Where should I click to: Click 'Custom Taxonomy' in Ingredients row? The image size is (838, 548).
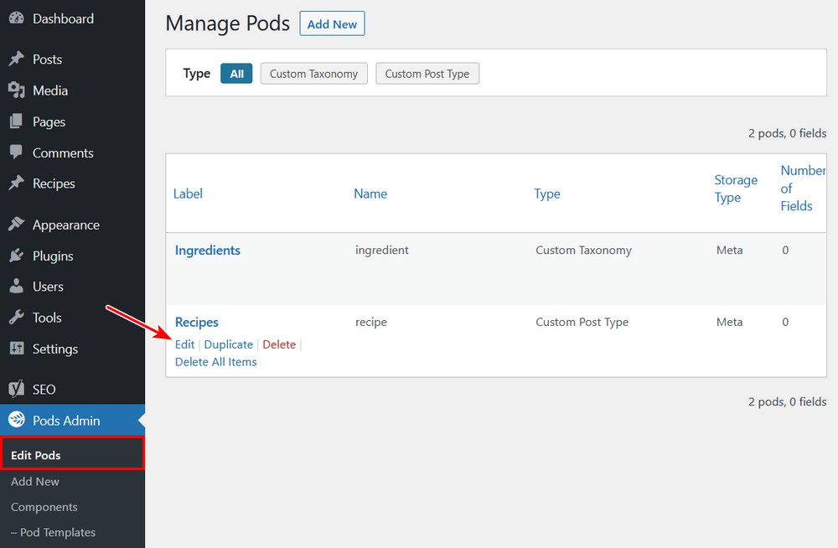(x=583, y=250)
